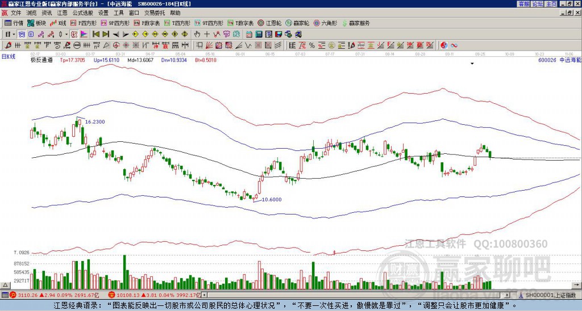Click the up-triangle button beside volume panel
Viewport: 582px width, 311px height.
tap(5, 285)
